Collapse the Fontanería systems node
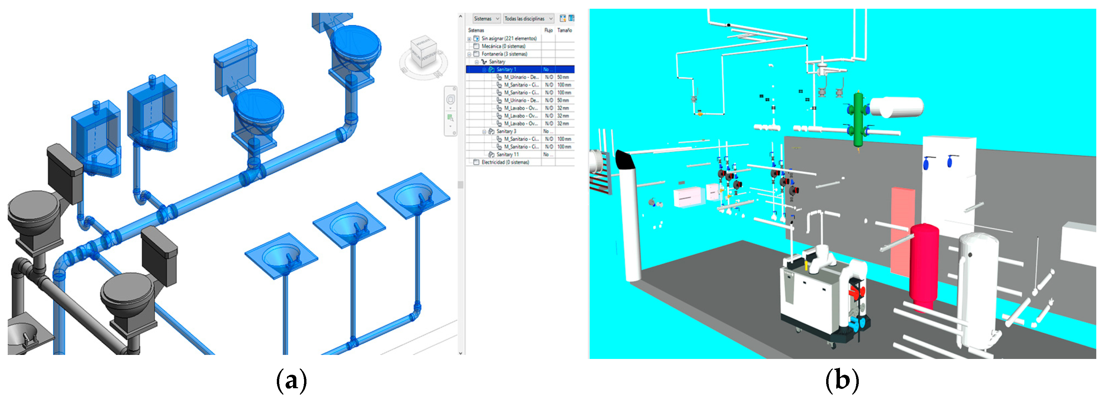The width and height of the screenshot is (1103, 402). pos(469,54)
